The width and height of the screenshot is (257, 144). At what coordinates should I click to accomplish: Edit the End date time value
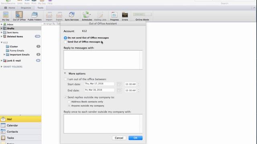[131, 90]
